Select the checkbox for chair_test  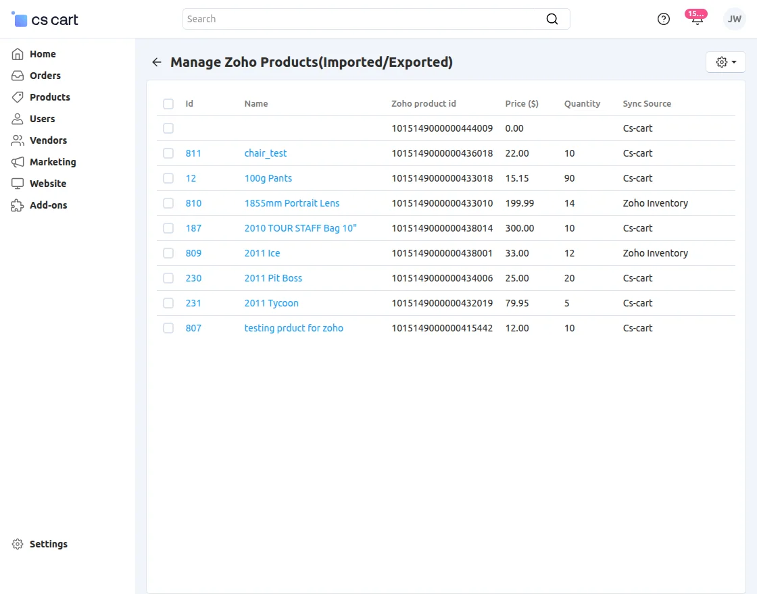(x=168, y=153)
